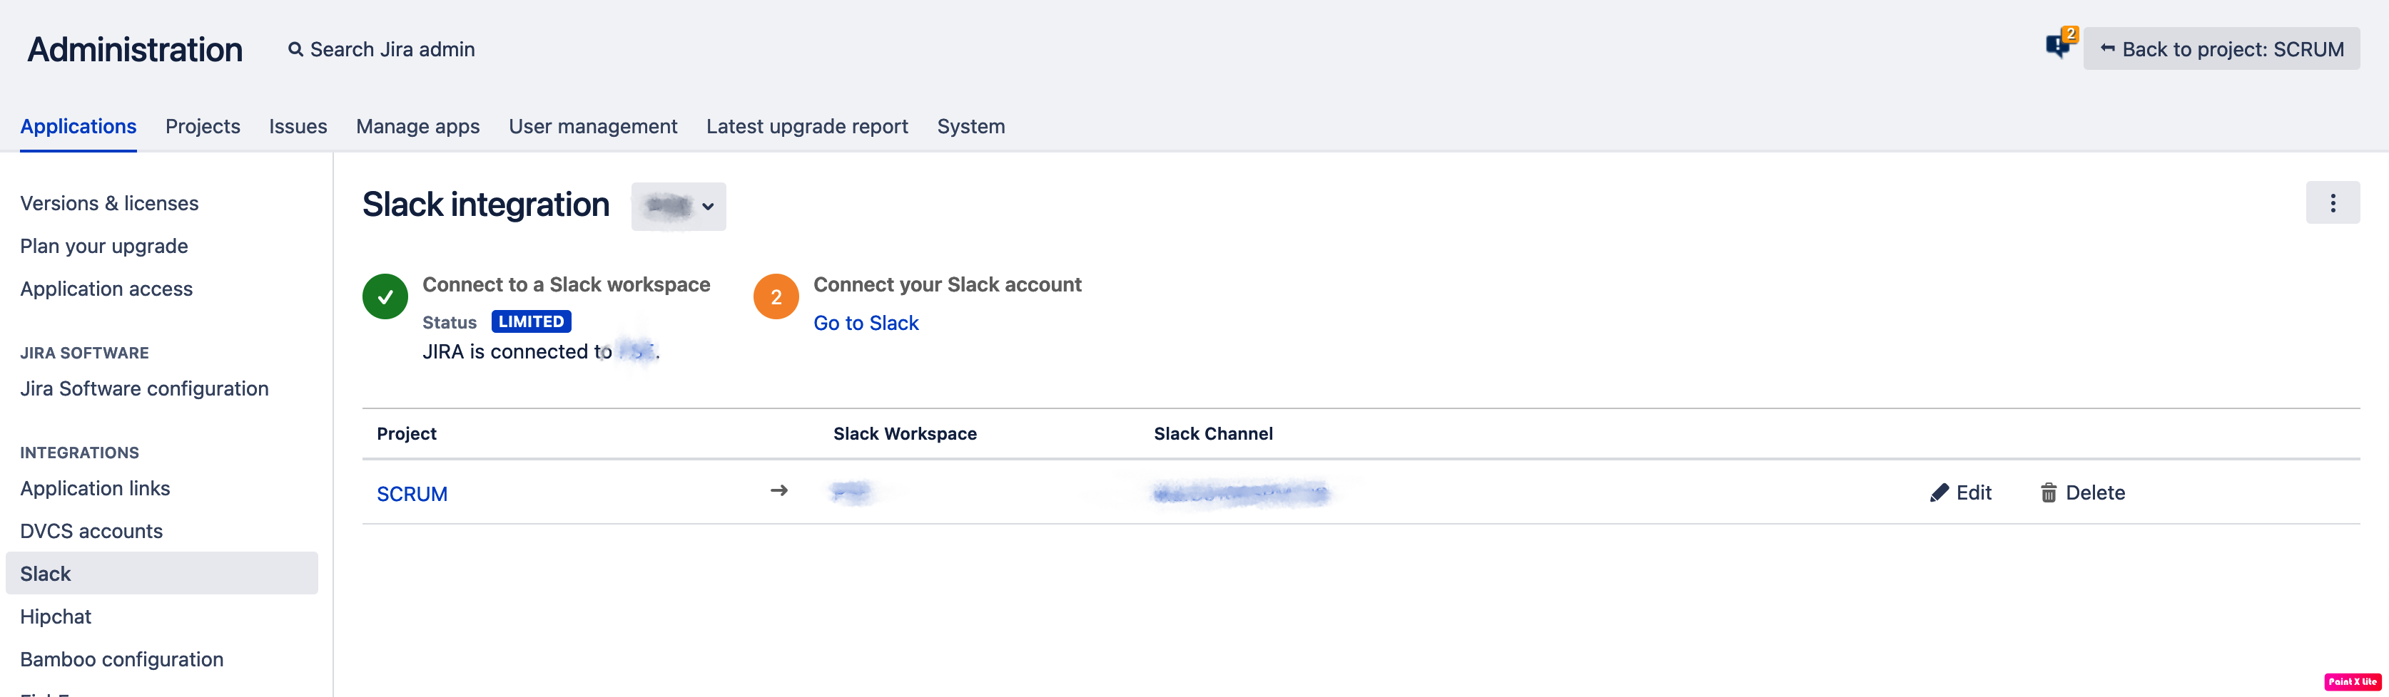Open the feedback notifications icon
Viewport: 2389px width, 697px height.
point(2061,44)
